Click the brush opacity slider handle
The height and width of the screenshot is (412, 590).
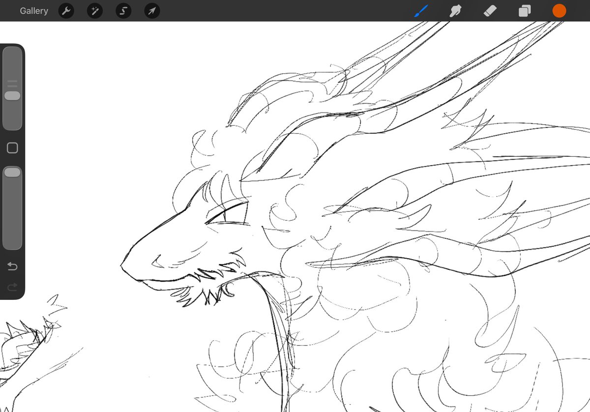coord(12,172)
